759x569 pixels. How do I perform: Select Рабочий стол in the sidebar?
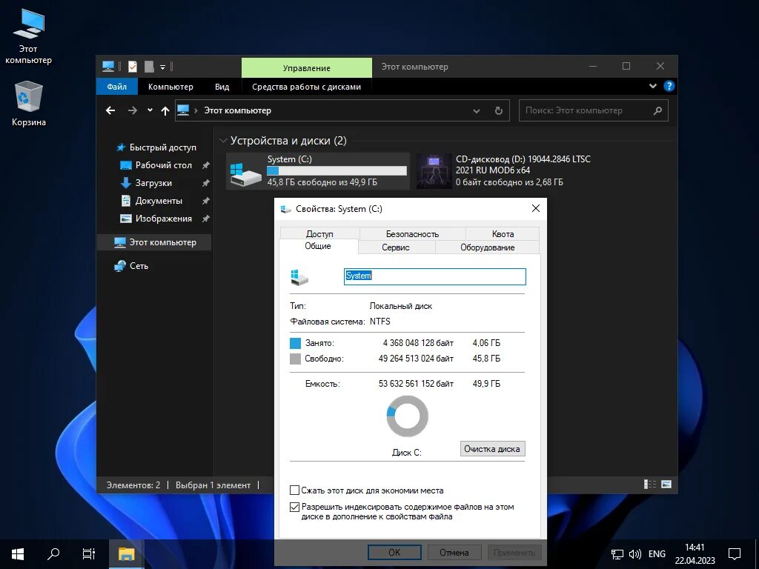pos(163,165)
